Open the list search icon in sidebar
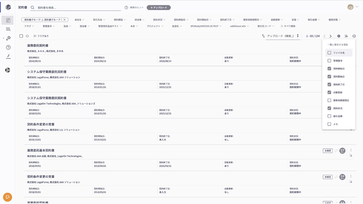 tap(8, 29)
